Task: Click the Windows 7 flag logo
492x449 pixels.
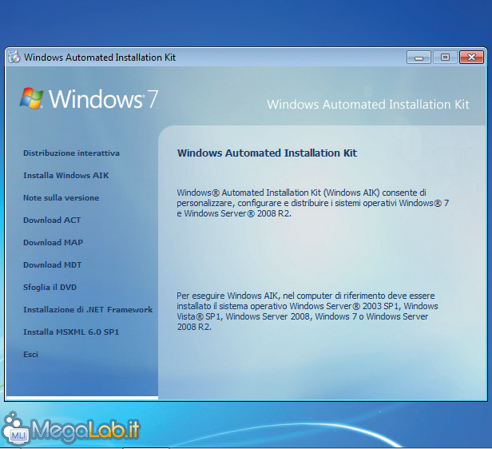Action: click(x=31, y=98)
